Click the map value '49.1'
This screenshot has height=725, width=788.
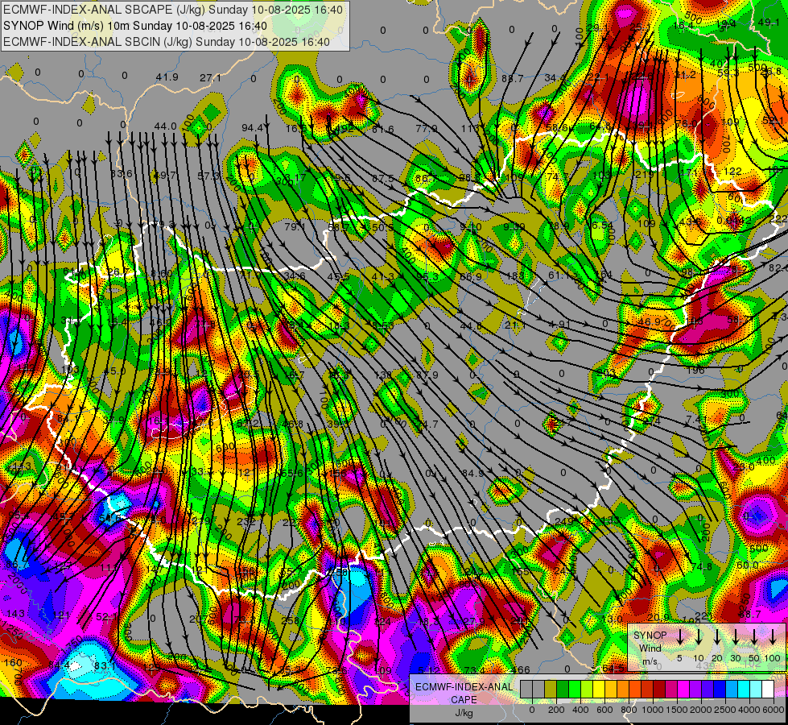[769, 22]
